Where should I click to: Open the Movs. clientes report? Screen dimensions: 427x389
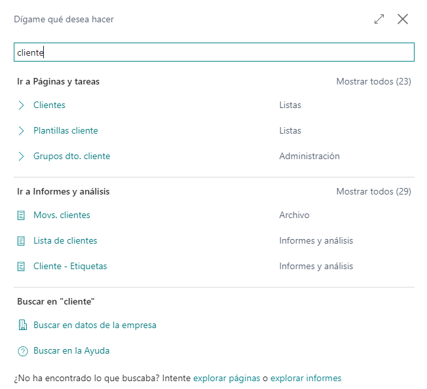(62, 215)
